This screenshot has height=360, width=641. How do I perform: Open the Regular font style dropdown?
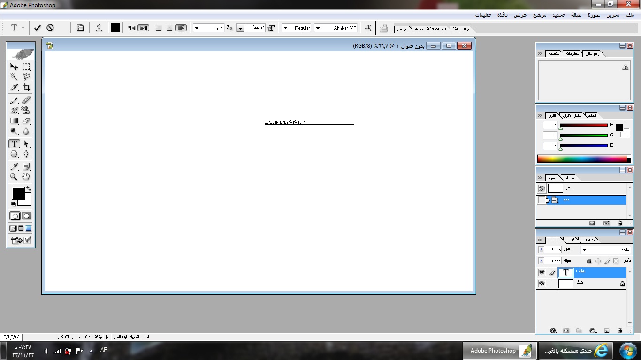[285, 28]
